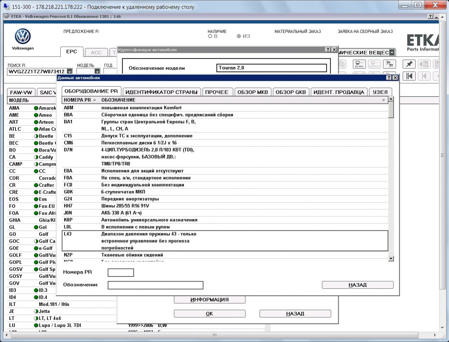449x342 pixels.
Task: Select the EPC tab
Action: pyautogui.click(x=72, y=52)
